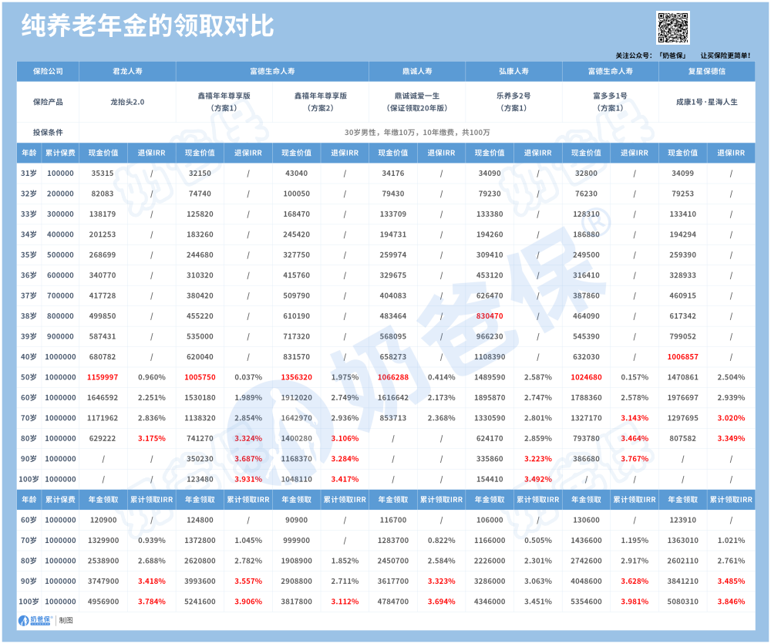This screenshot has width=771, height=644.
Task: Click the 投保条件 label cell
Action: coord(48,133)
